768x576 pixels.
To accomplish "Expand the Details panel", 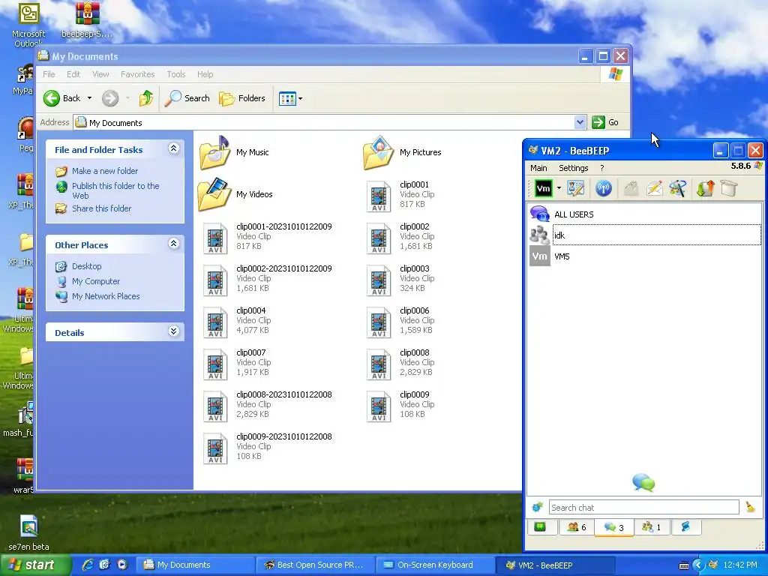I will coord(173,331).
